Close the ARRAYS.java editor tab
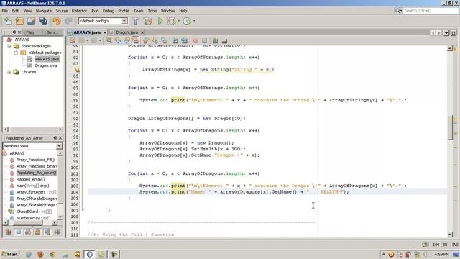The height and width of the screenshot is (259, 460). [105, 32]
